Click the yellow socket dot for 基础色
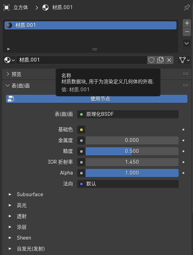The height and width of the screenshot is (255, 193). point(81,130)
